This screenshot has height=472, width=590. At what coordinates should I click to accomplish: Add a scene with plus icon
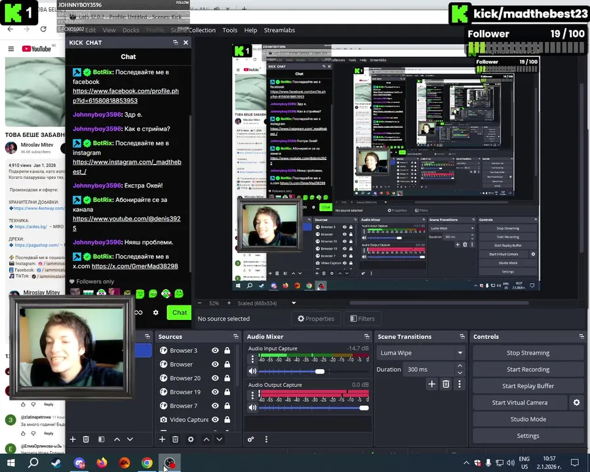73,439
